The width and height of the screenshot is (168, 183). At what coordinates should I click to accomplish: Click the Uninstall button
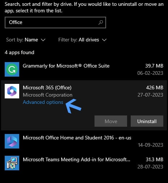147,121
